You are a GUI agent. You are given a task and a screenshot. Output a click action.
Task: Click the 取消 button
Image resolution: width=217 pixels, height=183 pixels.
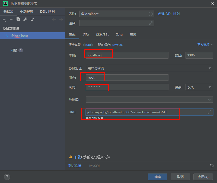click(x=180, y=177)
